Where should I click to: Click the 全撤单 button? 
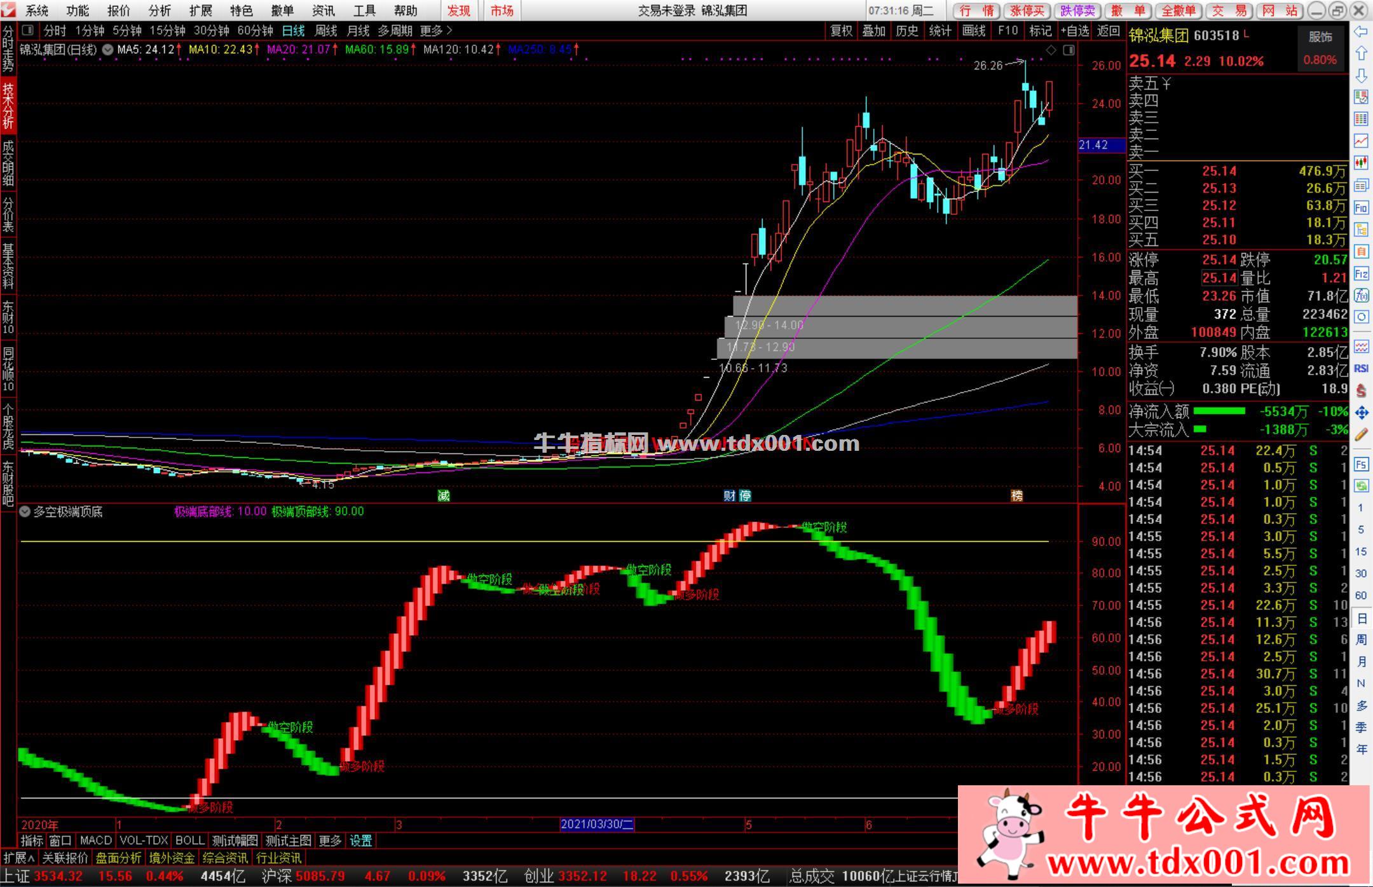pyautogui.click(x=1178, y=11)
